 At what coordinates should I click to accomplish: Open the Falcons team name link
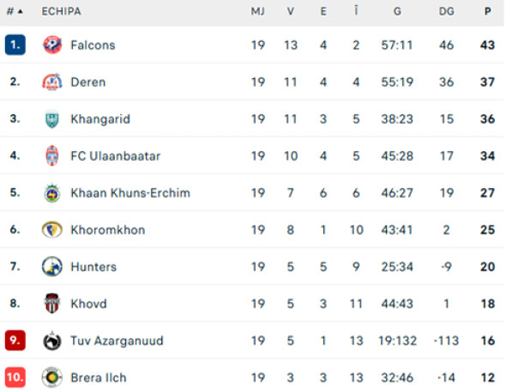coord(93,46)
